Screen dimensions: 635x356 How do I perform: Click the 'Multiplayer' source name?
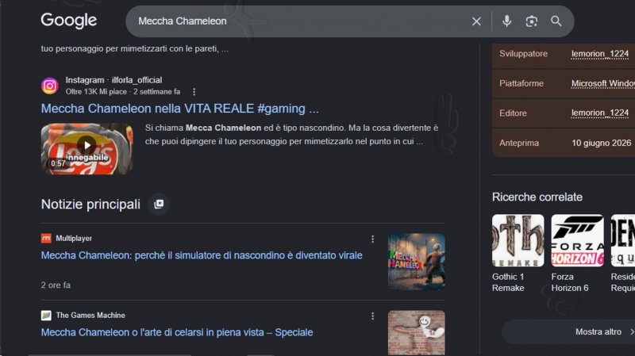coord(74,239)
